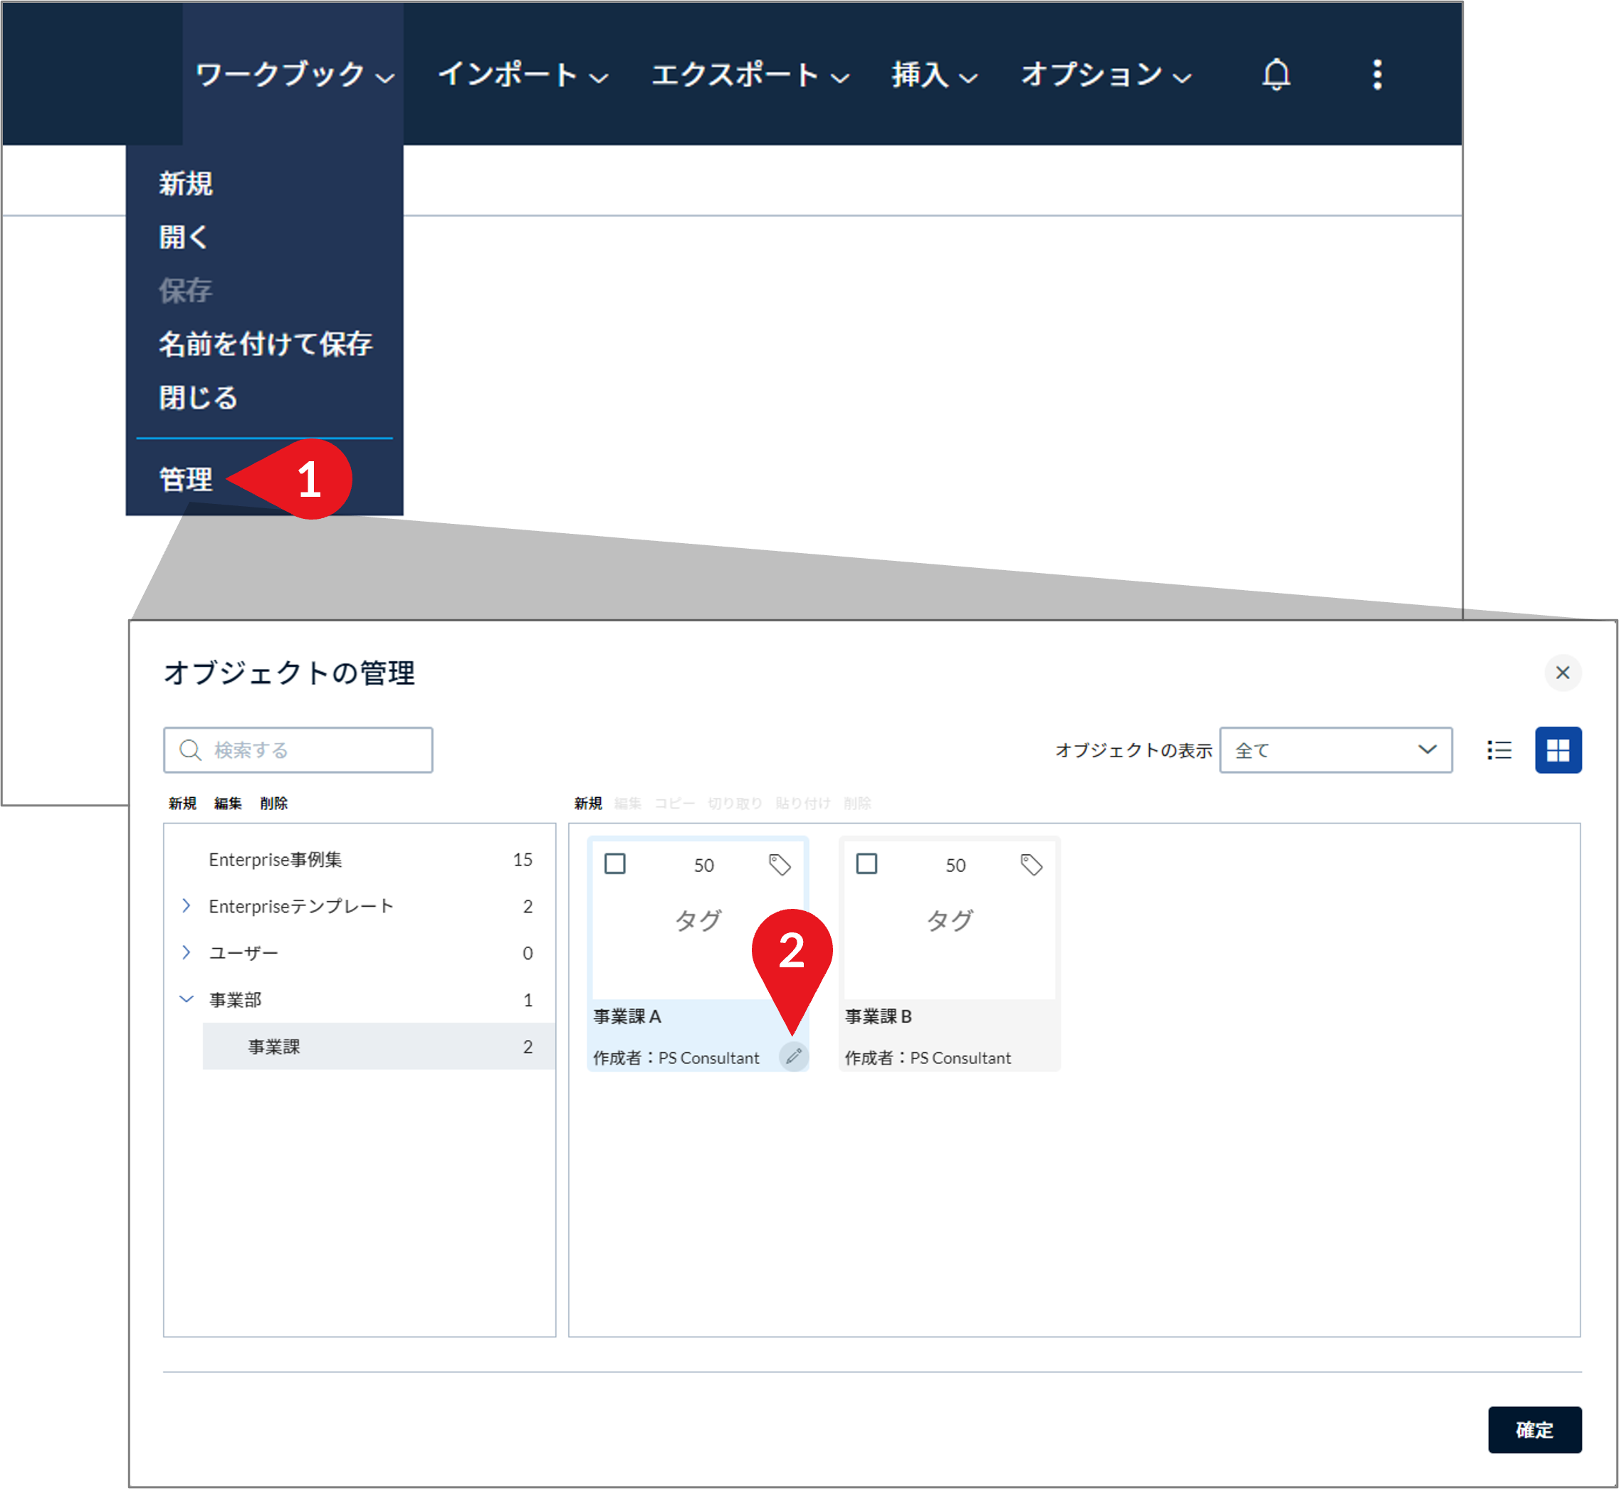Switch to grid view in object manager

[1558, 749]
